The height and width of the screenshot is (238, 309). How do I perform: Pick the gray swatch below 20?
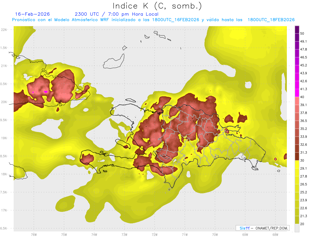(x=297, y=228)
